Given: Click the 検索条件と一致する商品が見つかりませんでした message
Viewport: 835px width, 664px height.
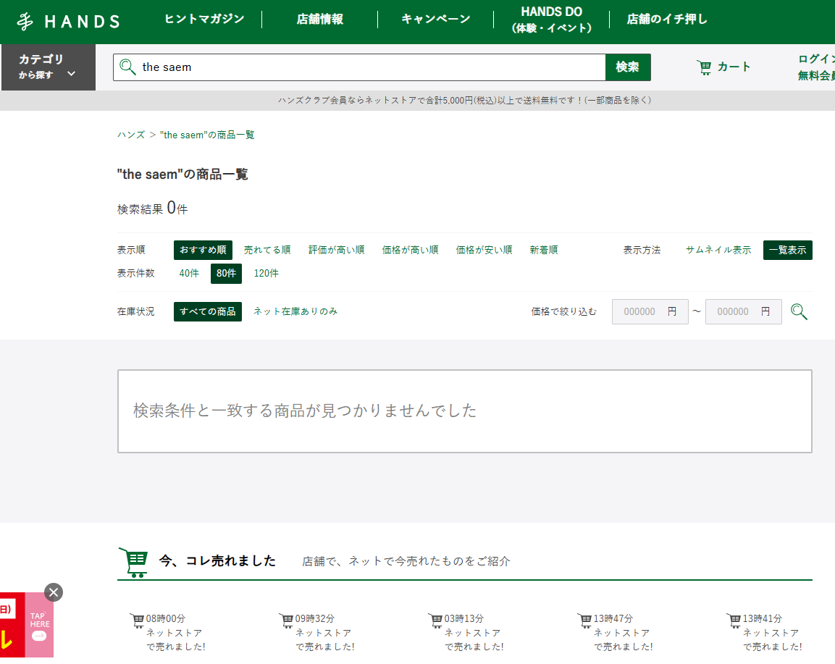Looking at the screenshot, I should tap(305, 411).
